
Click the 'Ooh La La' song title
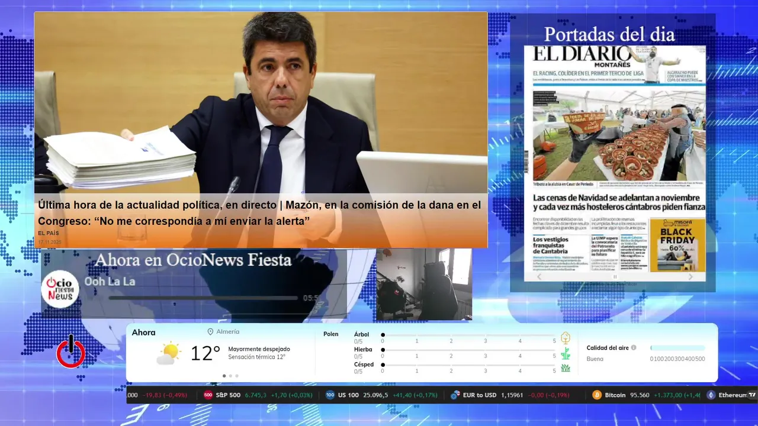[x=110, y=282]
